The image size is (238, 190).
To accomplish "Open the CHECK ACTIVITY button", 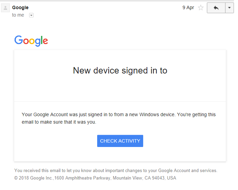I will click(x=120, y=141).
